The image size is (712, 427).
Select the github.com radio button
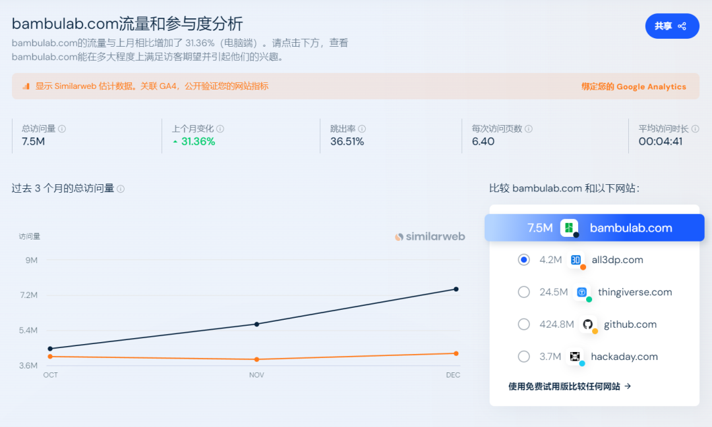523,324
